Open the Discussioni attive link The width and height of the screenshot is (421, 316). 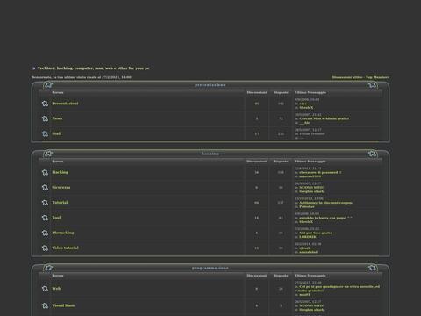point(347,77)
